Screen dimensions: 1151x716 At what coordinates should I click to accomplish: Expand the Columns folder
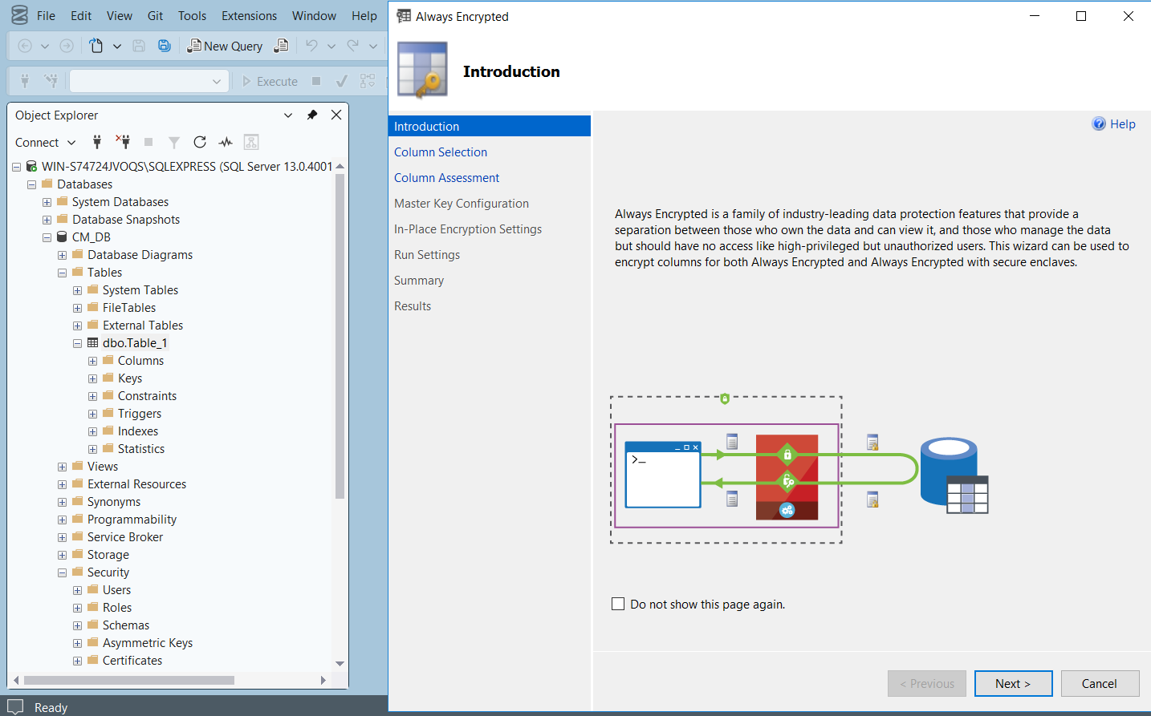(x=92, y=361)
